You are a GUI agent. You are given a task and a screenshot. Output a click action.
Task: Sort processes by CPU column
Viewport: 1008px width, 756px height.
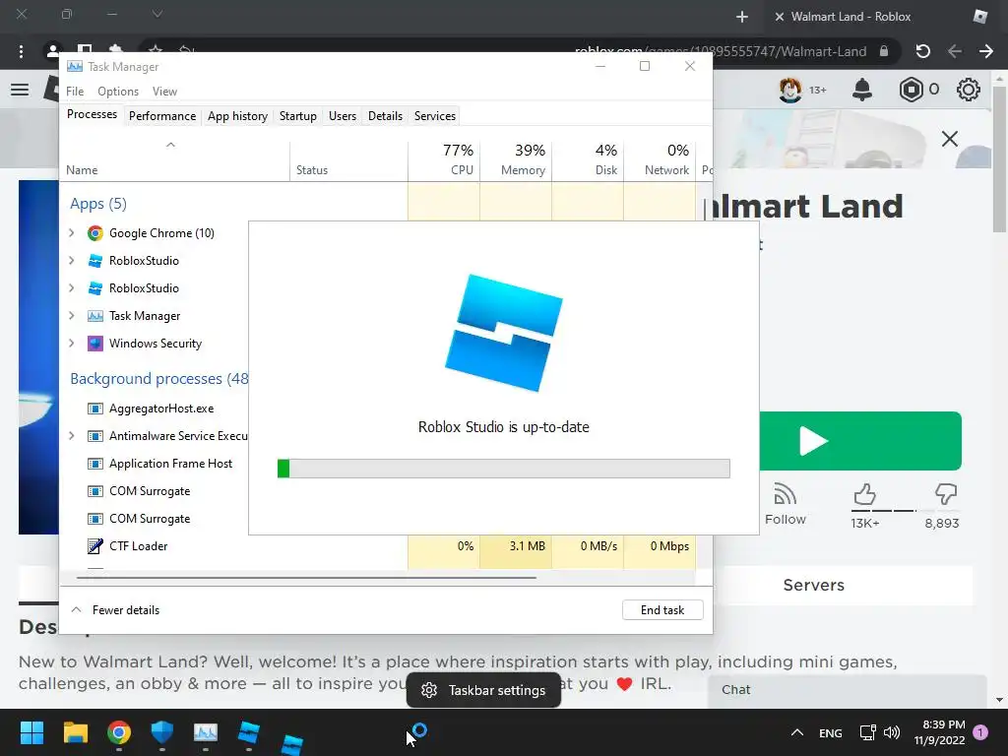[444, 159]
